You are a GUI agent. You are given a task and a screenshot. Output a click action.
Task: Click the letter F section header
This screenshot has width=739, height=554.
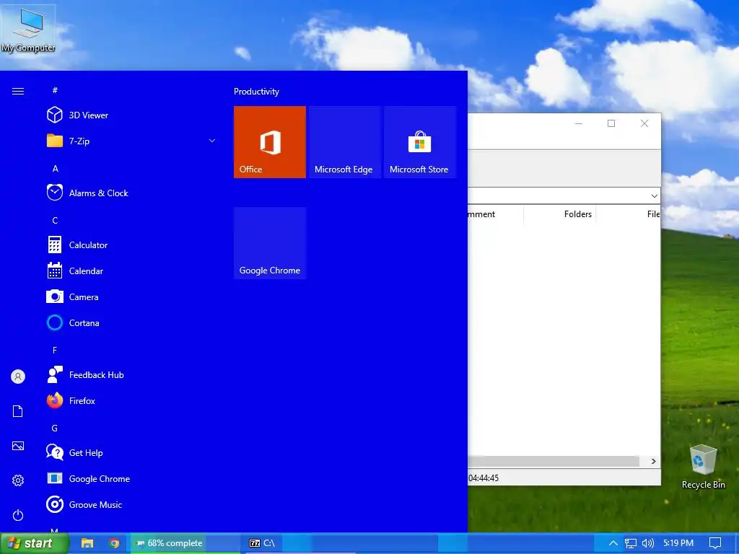tap(55, 350)
